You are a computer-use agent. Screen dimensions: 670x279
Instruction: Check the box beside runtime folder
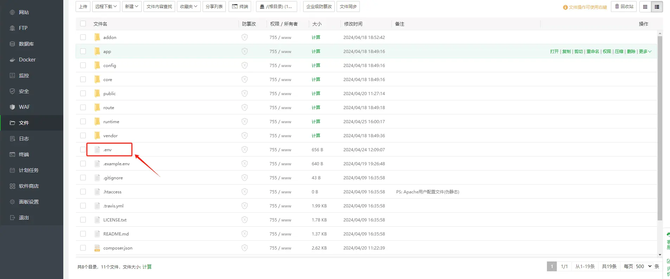coord(83,121)
